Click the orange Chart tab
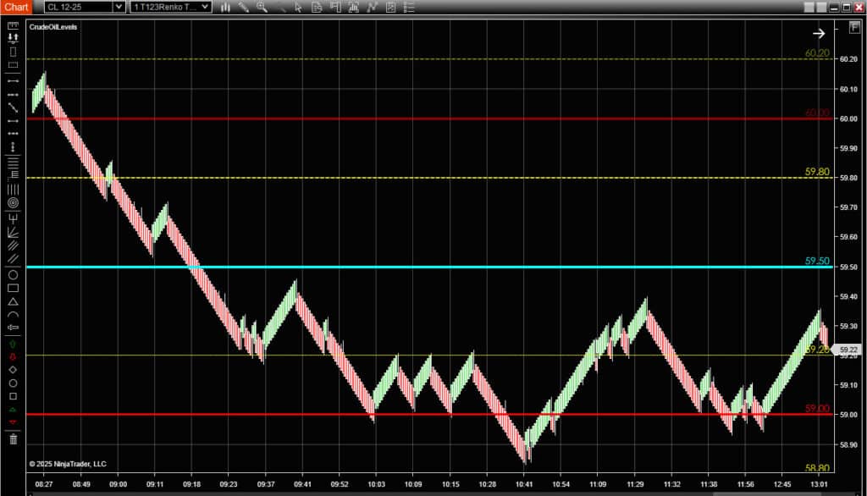867x496 pixels. tap(17, 7)
